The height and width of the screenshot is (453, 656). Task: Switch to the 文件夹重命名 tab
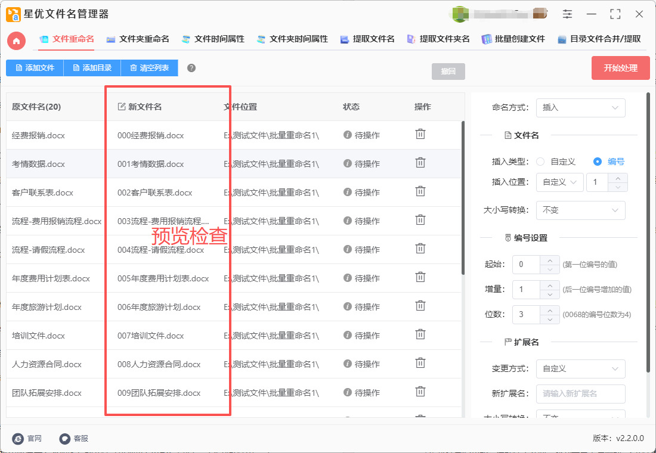coord(138,39)
